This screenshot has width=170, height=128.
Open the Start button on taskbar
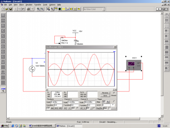point(4,126)
